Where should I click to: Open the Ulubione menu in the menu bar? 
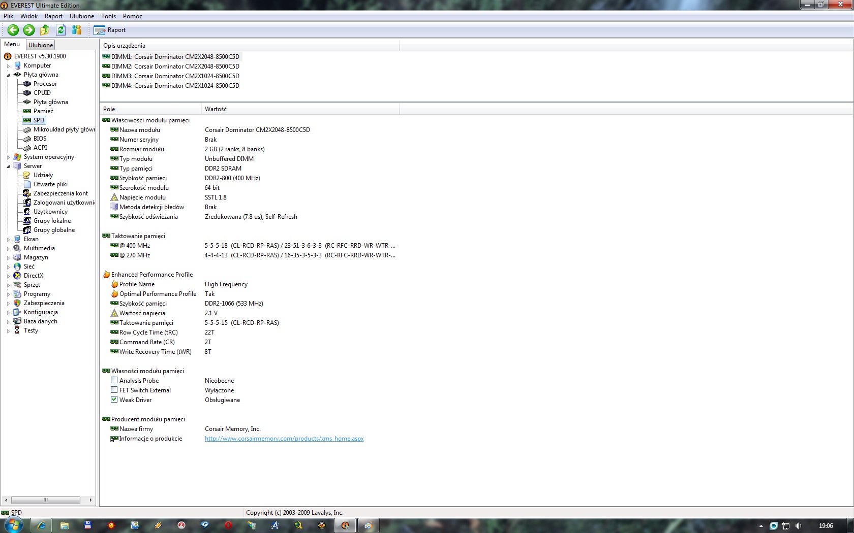point(82,16)
